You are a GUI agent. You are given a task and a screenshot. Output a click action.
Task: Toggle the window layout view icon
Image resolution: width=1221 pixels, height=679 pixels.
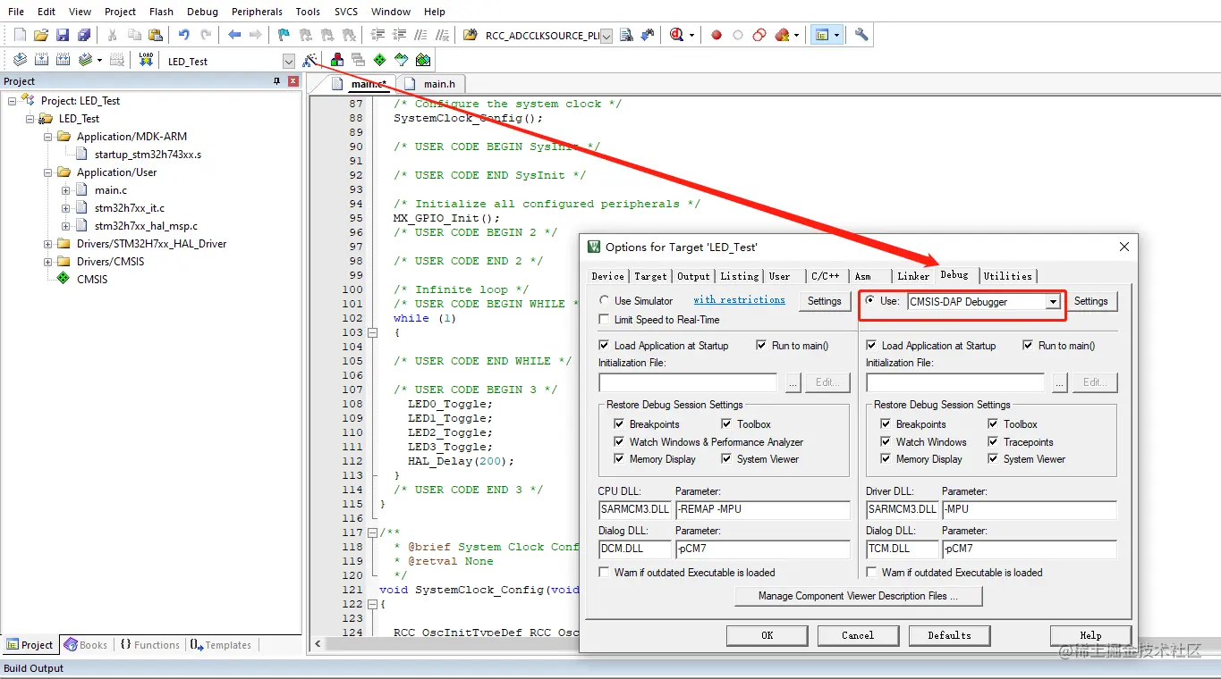(x=822, y=35)
